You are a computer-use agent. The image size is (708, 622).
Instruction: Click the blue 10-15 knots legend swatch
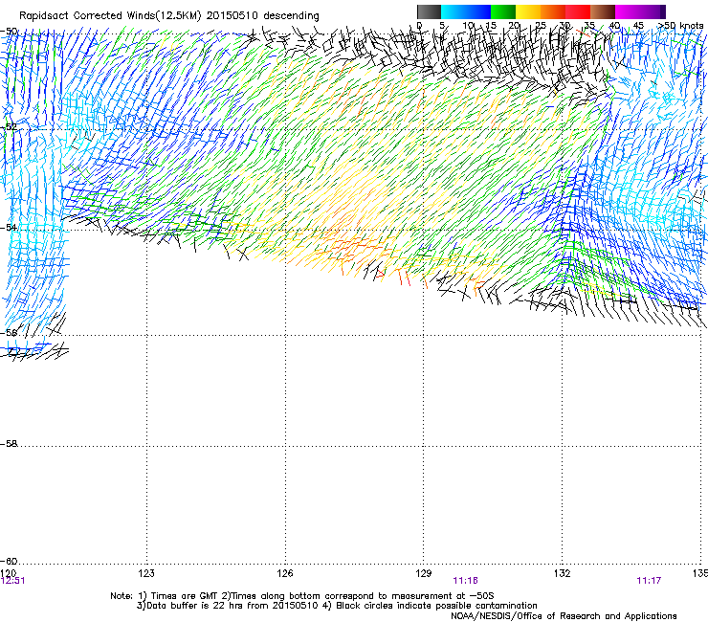click(478, 11)
